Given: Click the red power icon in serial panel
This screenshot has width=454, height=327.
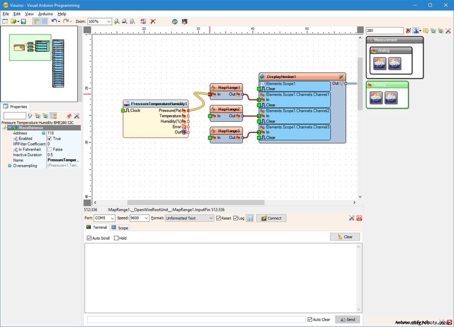Looking at the screenshot, I should [x=359, y=218].
